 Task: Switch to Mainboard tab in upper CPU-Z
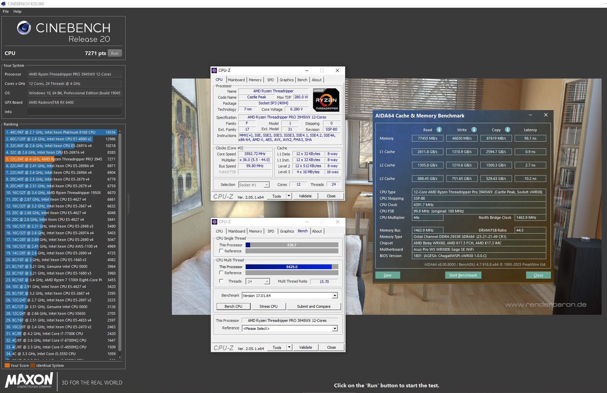[236, 80]
